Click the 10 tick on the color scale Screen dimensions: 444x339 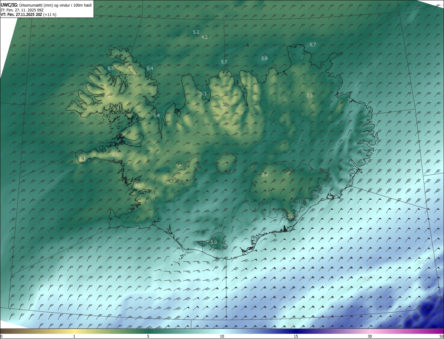(222, 336)
